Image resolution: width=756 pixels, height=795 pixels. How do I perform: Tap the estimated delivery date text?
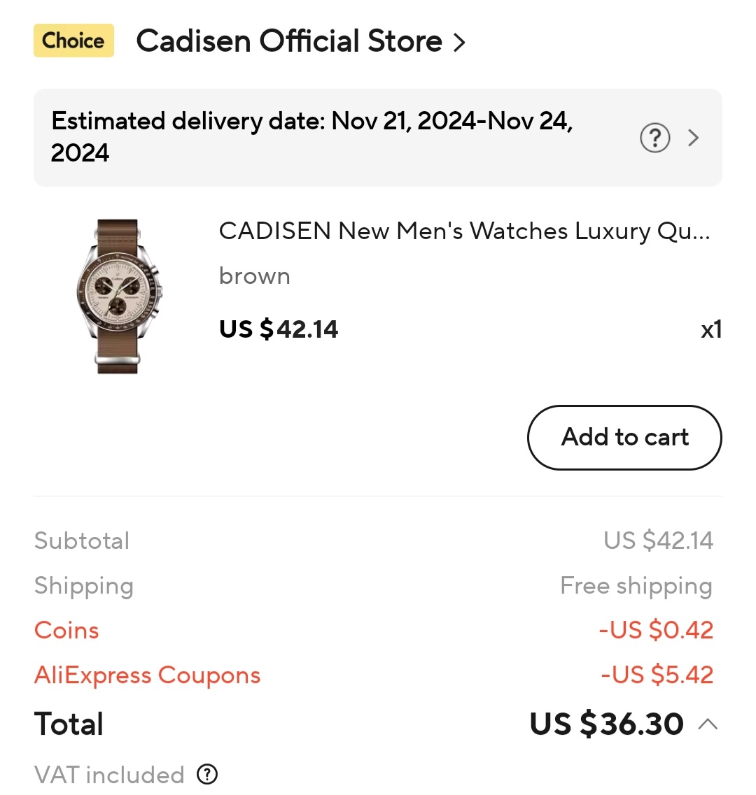[x=311, y=136]
